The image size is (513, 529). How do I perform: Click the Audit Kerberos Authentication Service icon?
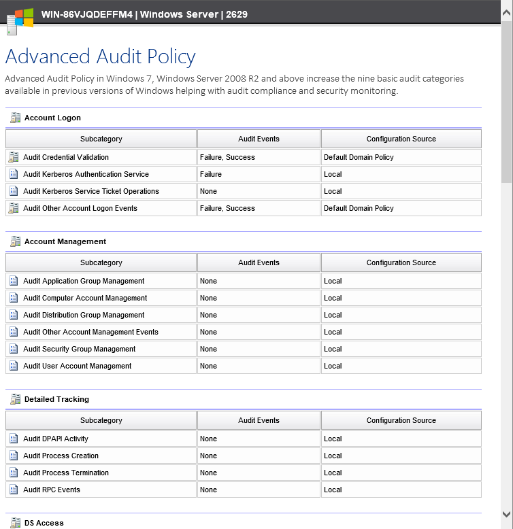pos(14,174)
